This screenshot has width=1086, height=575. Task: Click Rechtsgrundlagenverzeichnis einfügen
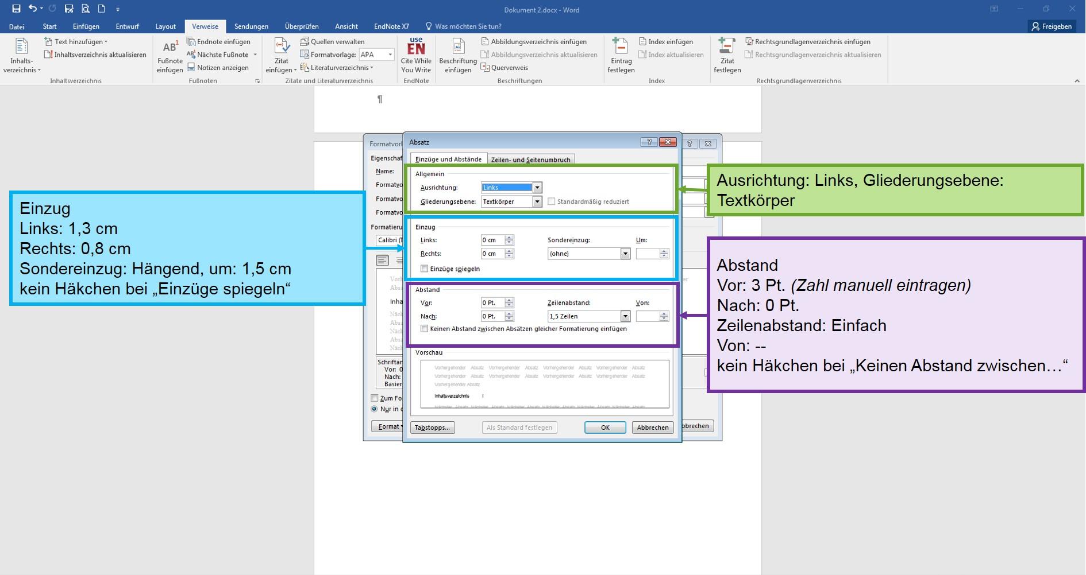pos(807,41)
